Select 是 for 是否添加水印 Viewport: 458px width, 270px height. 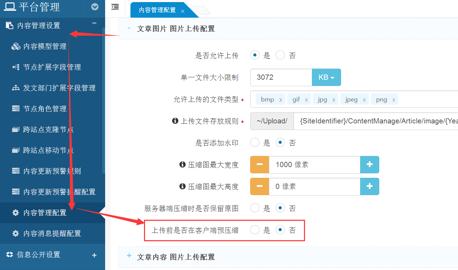[255, 142]
